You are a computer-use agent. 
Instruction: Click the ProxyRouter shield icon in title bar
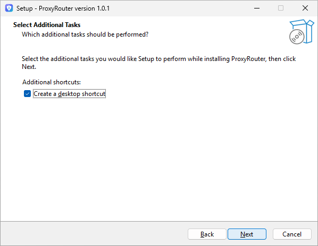click(x=9, y=8)
